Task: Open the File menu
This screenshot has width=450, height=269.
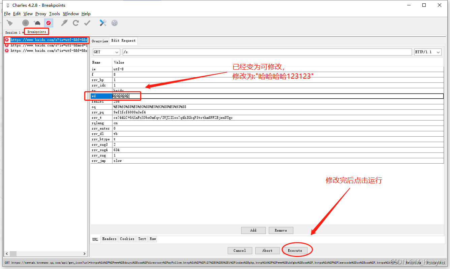Action: (x=7, y=14)
